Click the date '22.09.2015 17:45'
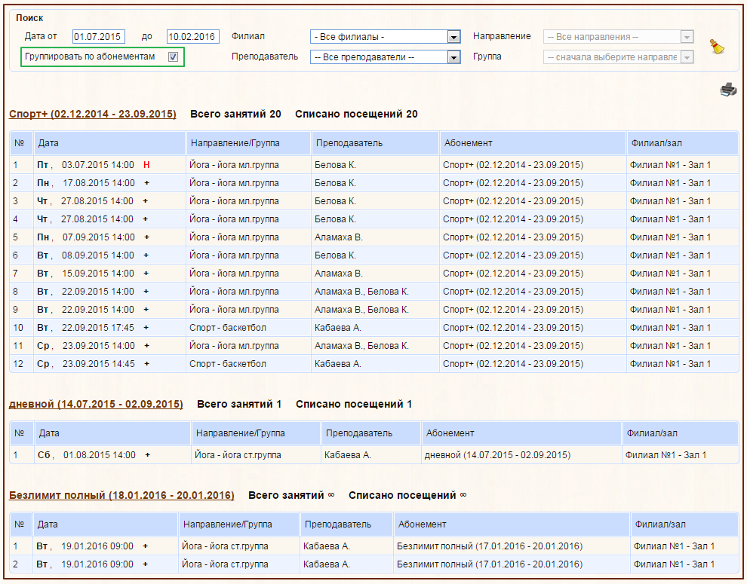This screenshot has width=747, height=584. [x=97, y=328]
